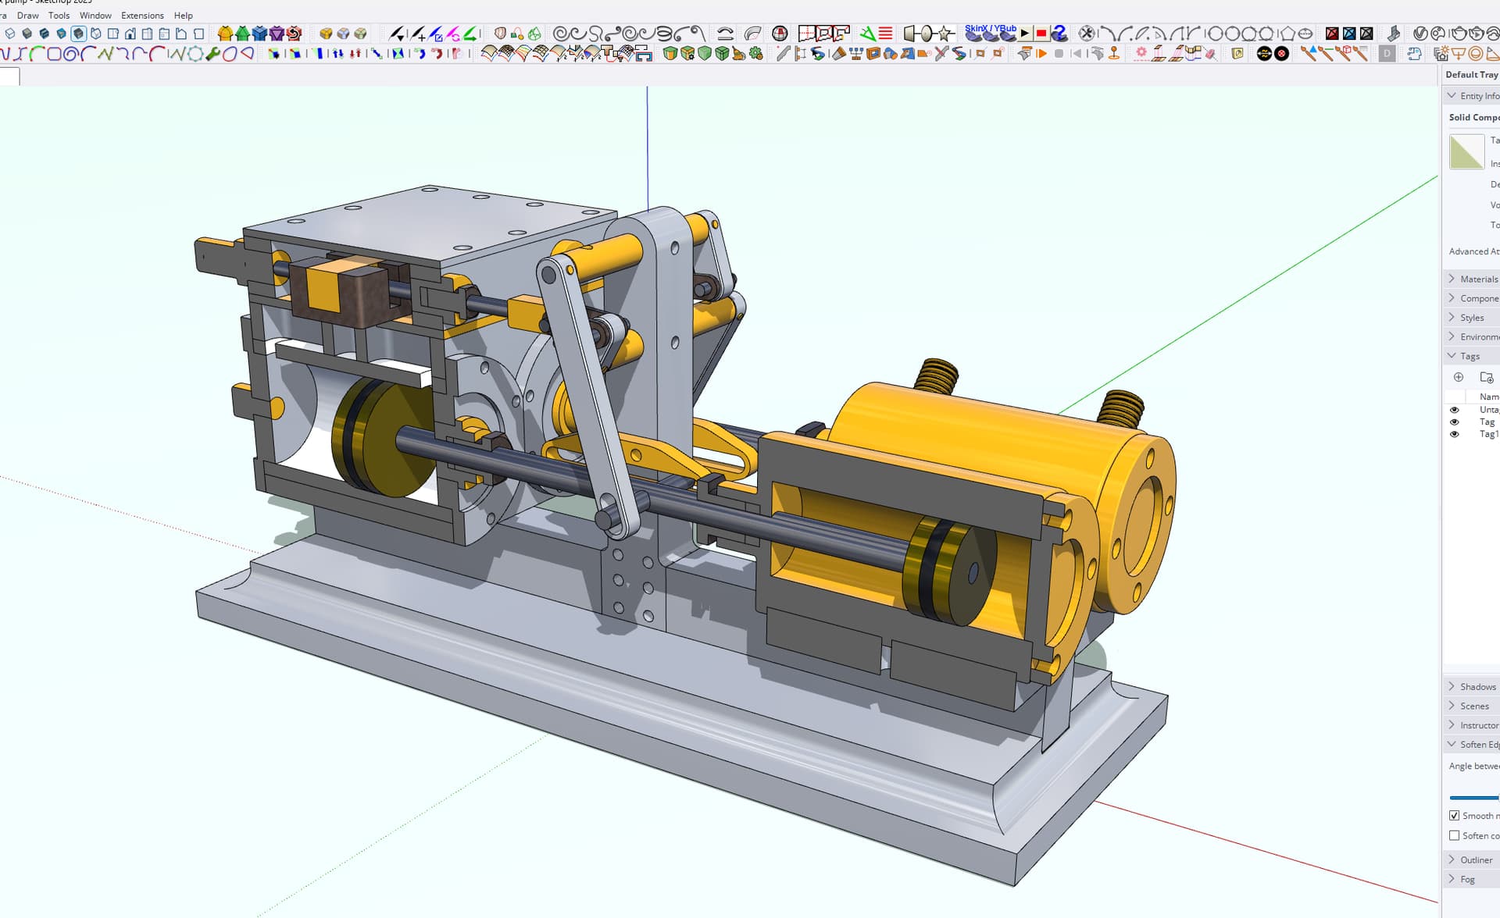Click the green wrench icon
This screenshot has height=918, width=1500.
pyautogui.click(x=212, y=54)
